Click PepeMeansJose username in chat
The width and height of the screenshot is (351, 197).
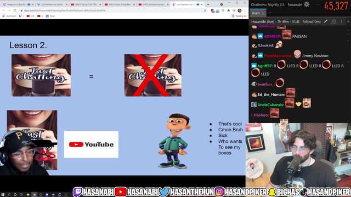[x=278, y=56]
